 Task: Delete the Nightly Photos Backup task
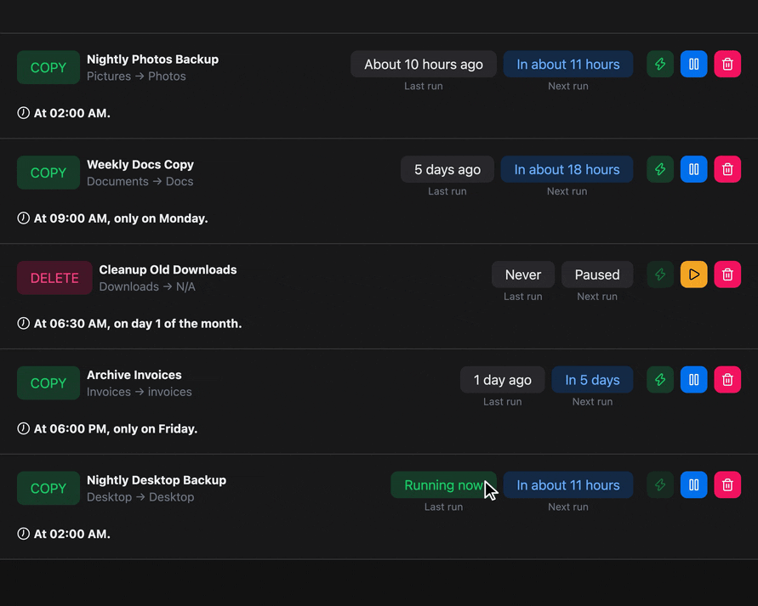point(727,65)
